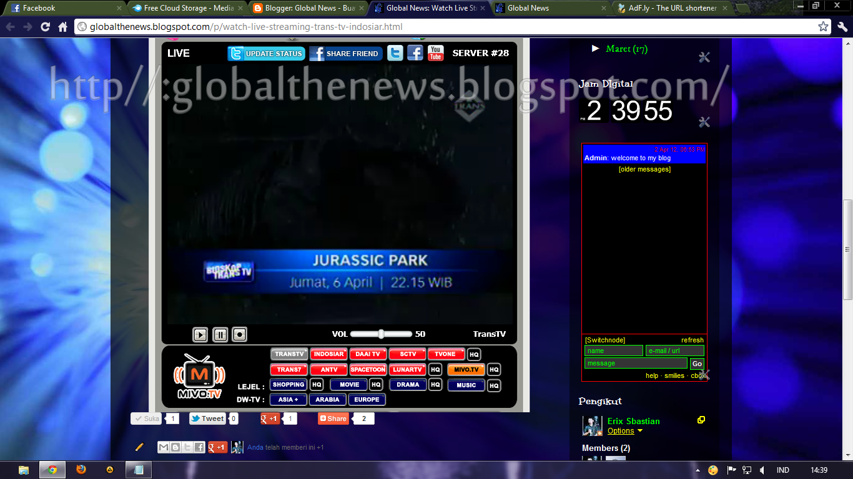This screenshot has height=479, width=853.
Task: Open the small Twitter bird icon
Action: pyautogui.click(x=395, y=53)
